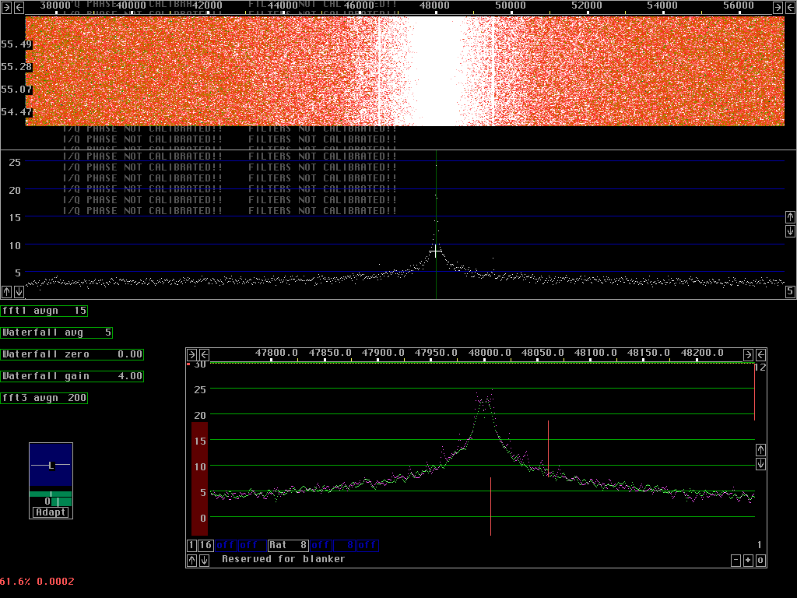Click right-arrow at high-resolution graph's top-right
The width and height of the screenshot is (797, 598).
coord(748,354)
